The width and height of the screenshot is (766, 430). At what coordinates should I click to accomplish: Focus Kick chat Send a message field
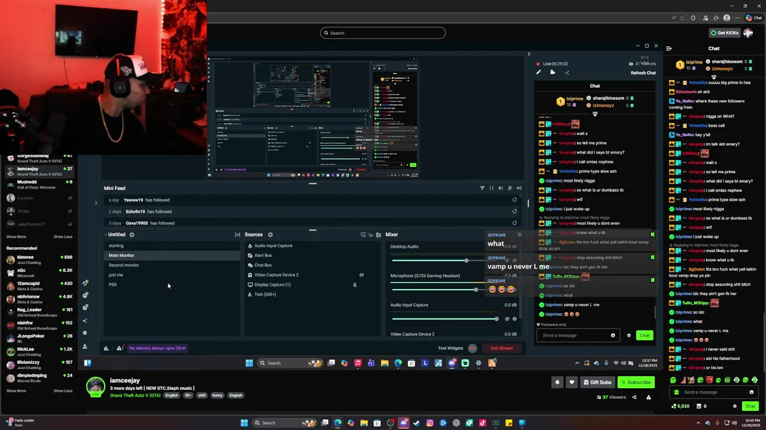click(715, 392)
